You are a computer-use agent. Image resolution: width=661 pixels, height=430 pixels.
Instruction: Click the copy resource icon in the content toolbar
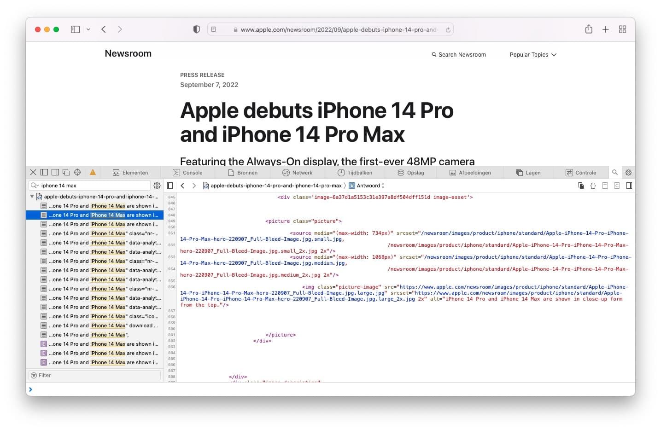581,186
